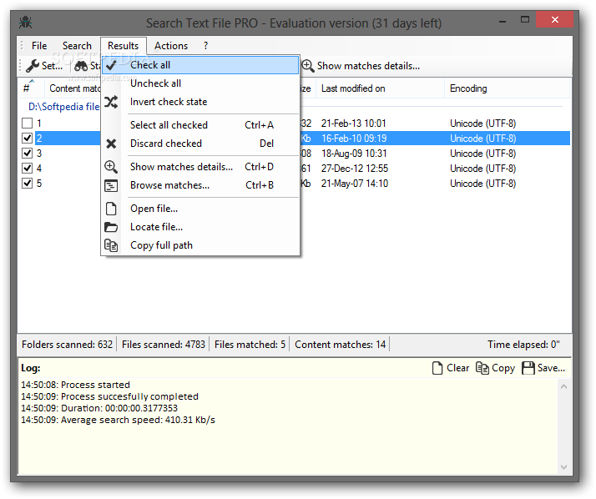Close the Results menu tab
The height and width of the screenshot is (499, 596).
click(x=124, y=46)
